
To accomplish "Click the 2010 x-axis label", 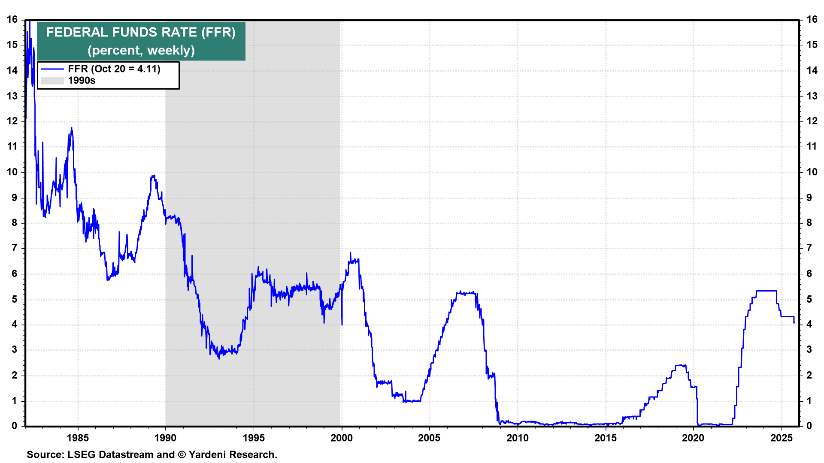I will [518, 438].
